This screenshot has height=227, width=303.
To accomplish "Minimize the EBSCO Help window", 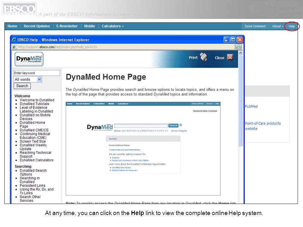I will [227, 40].
